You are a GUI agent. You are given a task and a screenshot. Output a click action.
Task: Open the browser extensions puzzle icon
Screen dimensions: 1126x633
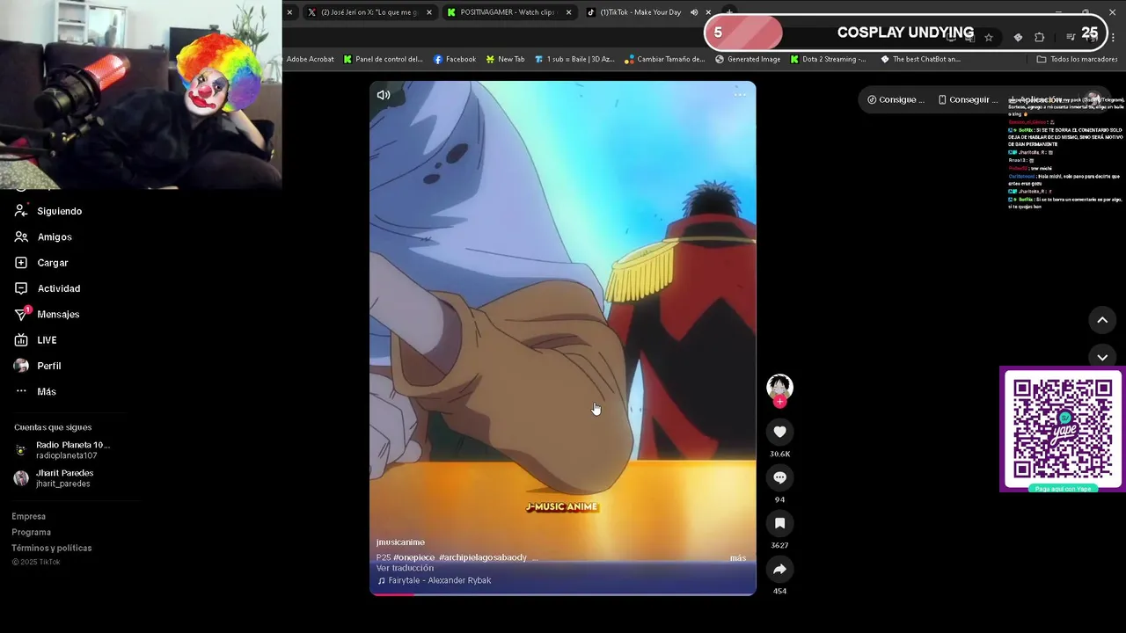[x=1039, y=37]
